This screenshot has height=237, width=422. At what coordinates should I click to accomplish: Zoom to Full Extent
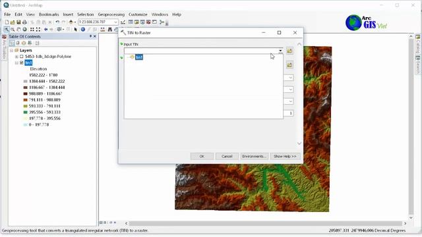25,29
